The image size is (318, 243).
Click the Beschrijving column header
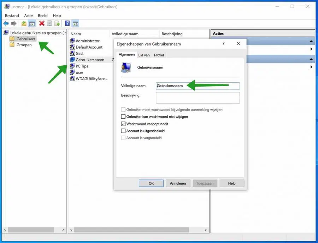click(x=184, y=34)
